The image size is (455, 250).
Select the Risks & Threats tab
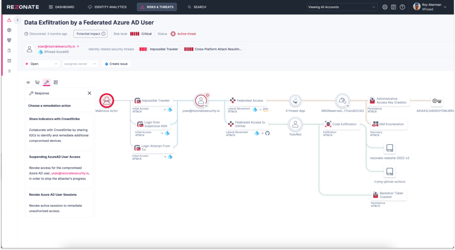[x=157, y=7]
